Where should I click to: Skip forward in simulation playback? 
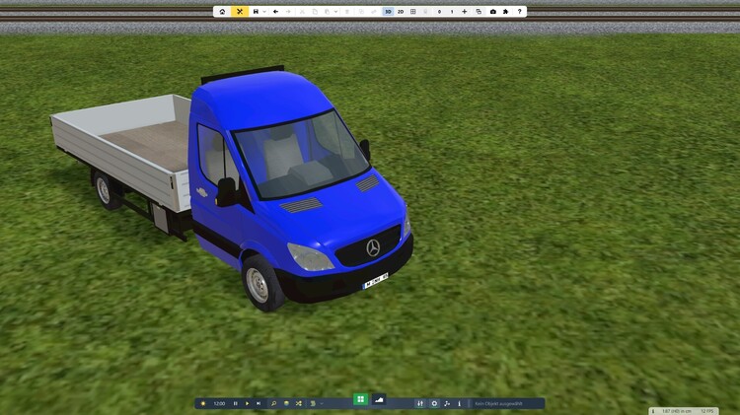tap(259, 404)
